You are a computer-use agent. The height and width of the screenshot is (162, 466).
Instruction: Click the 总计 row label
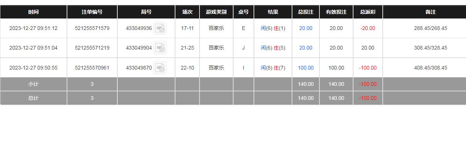point(33,98)
